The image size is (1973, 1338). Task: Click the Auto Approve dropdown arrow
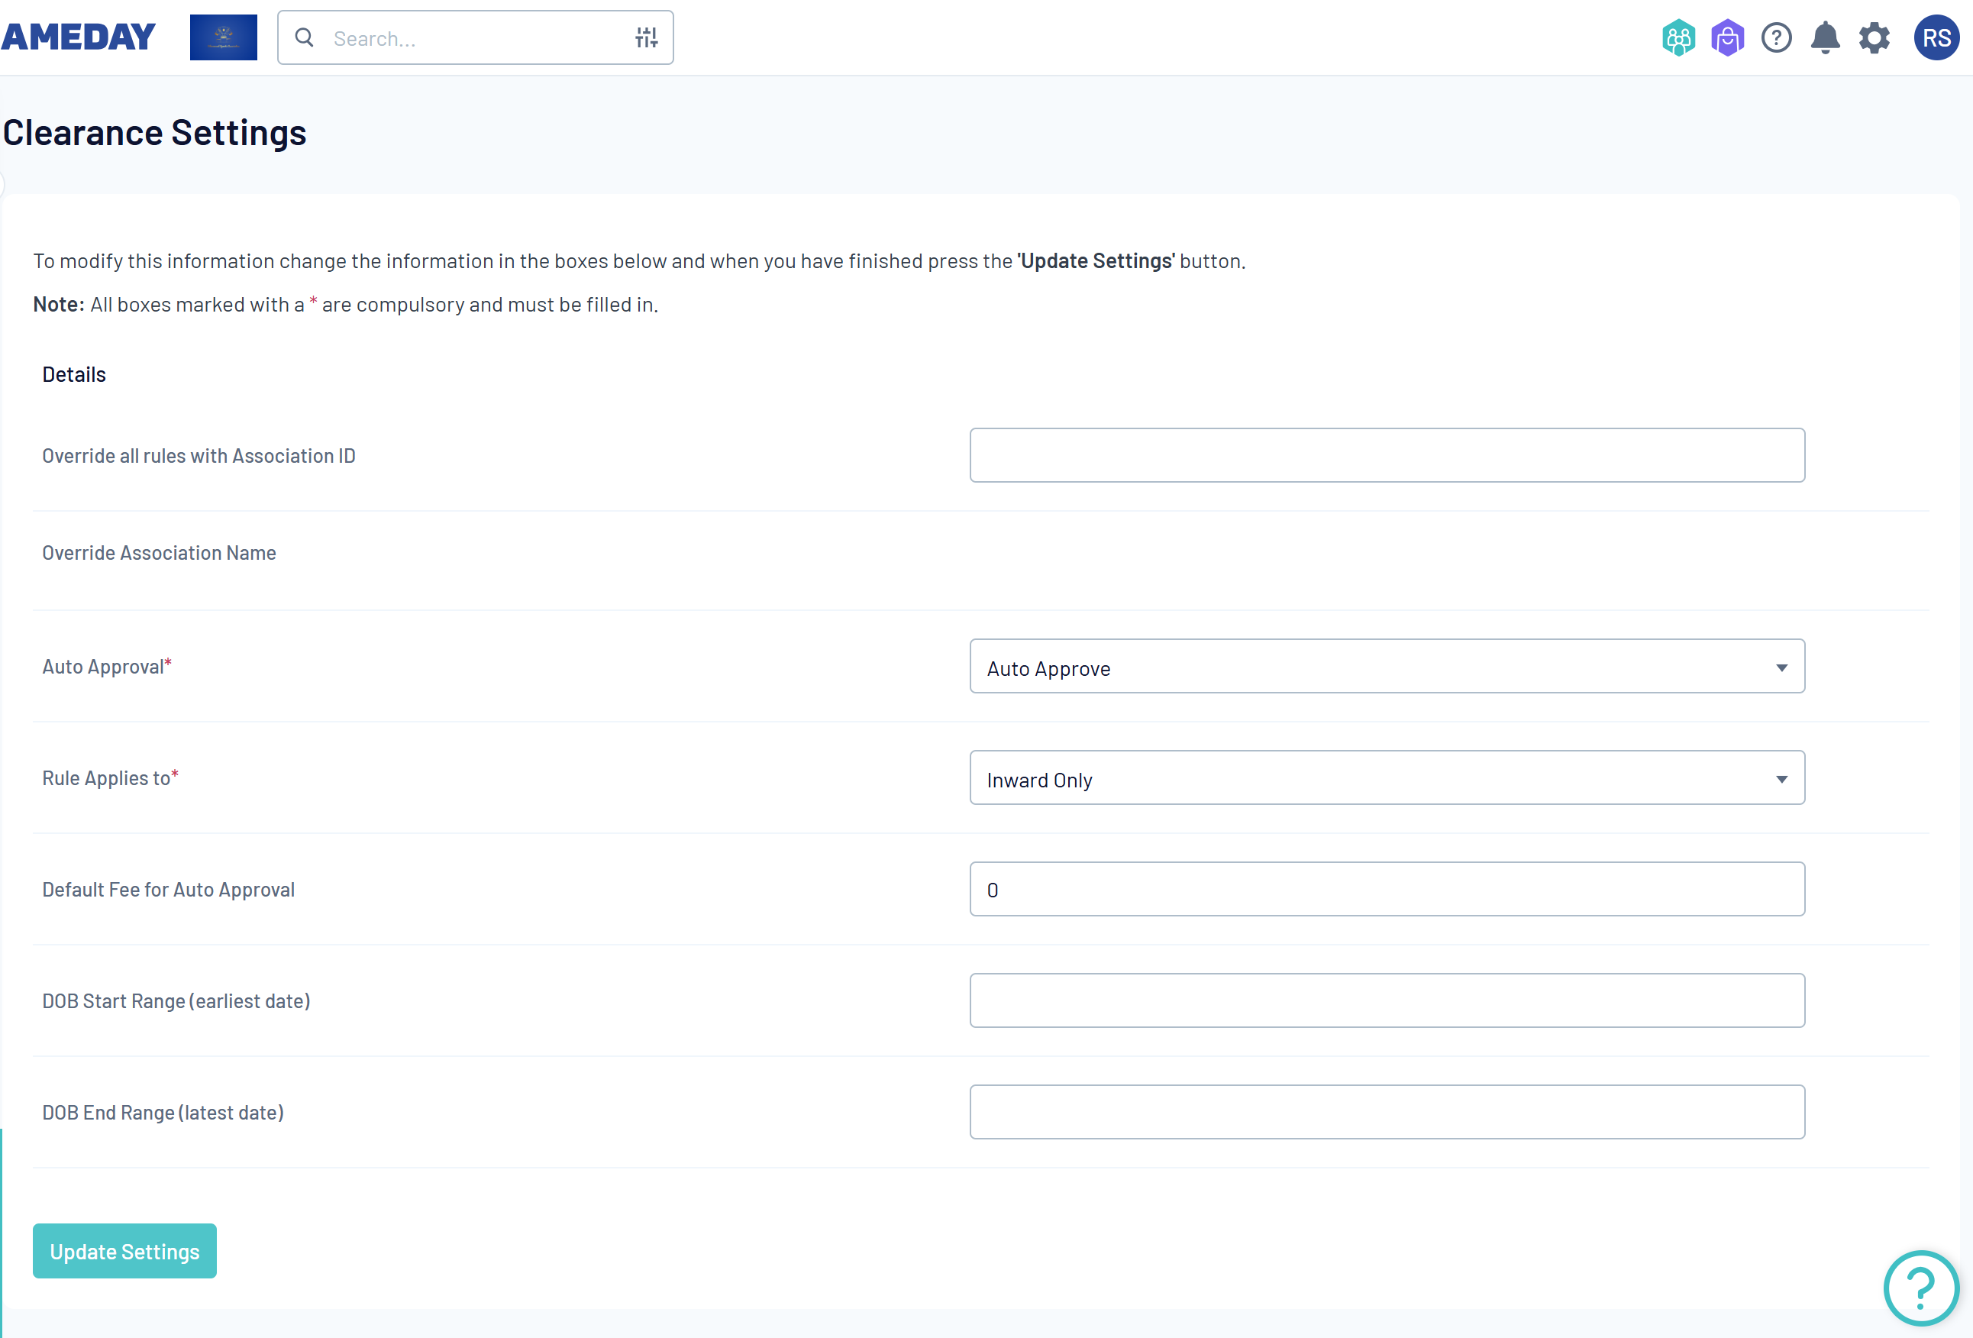pyautogui.click(x=1781, y=668)
